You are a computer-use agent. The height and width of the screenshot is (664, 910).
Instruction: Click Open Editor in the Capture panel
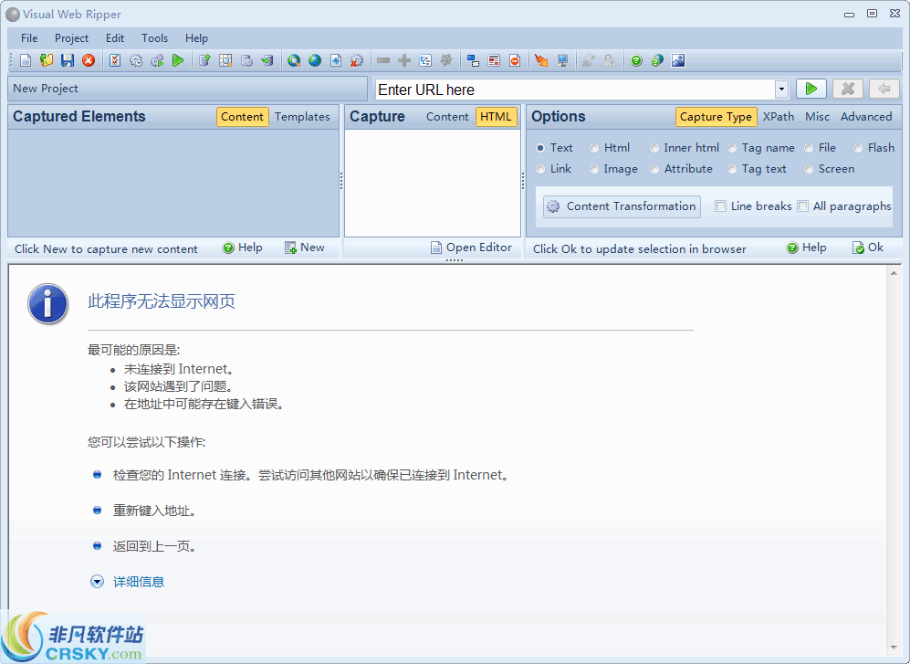[x=471, y=248]
